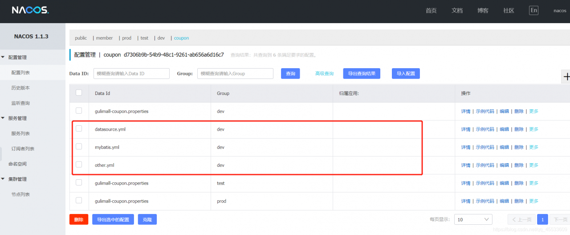Go to 上一页 previous page
570x235 pixels.
point(521,219)
